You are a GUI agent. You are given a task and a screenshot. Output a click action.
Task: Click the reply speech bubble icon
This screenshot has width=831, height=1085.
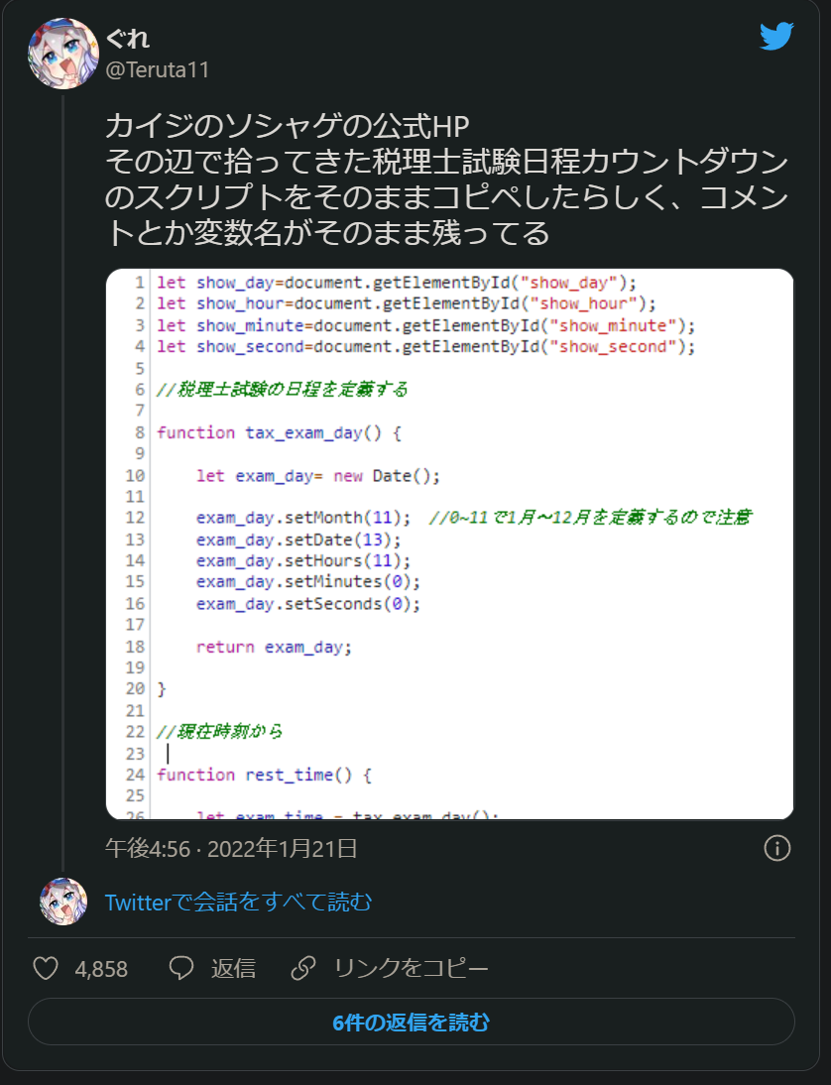[181, 968]
